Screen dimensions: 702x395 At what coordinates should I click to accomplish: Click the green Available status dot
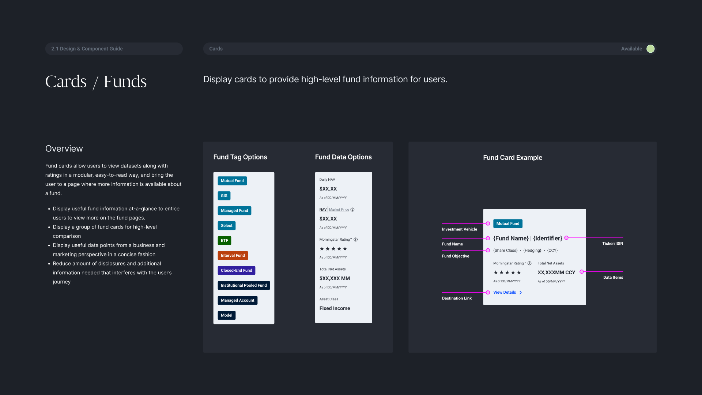(650, 49)
